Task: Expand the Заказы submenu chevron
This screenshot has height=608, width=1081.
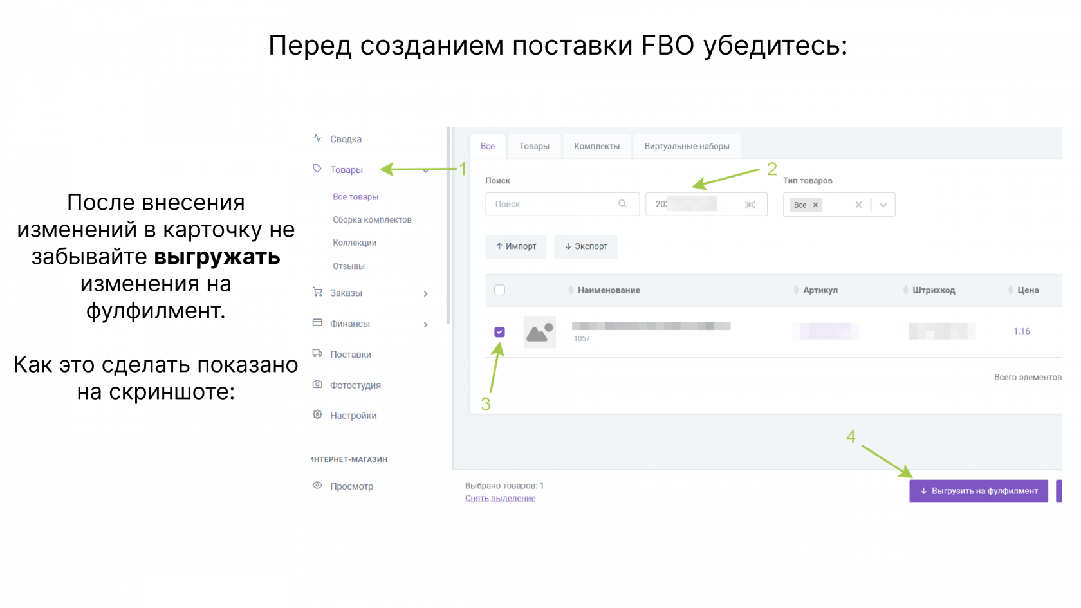Action: (x=425, y=294)
